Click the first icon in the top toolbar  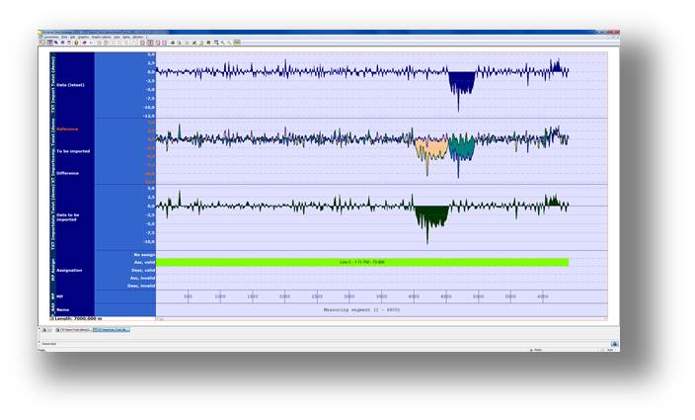pyautogui.click(x=42, y=42)
